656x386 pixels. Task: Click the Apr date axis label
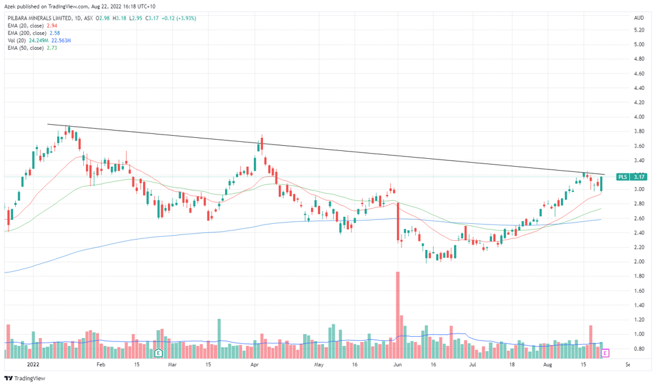click(255, 364)
